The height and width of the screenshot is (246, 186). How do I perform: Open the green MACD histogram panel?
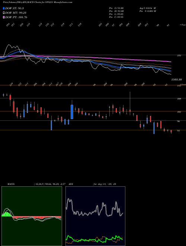click(x=32, y=216)
